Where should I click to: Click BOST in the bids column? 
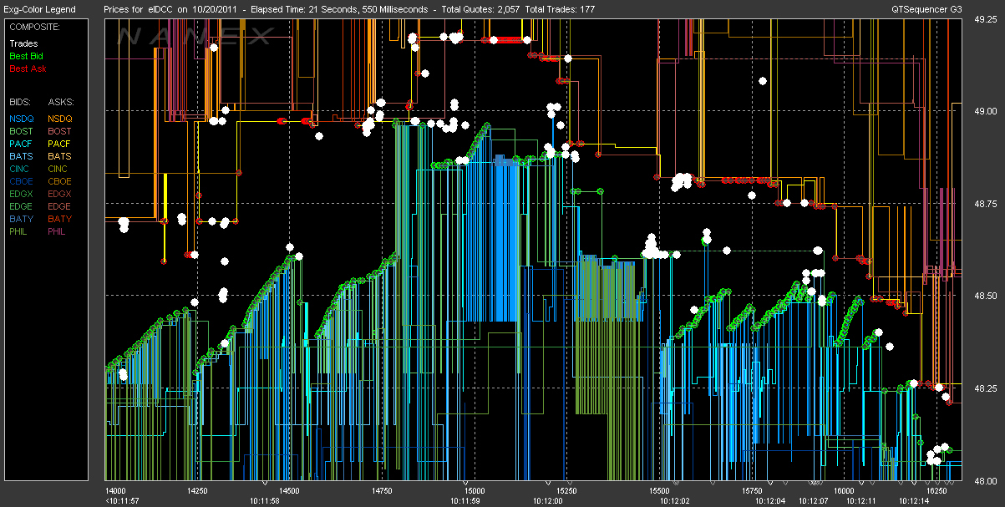point(22,131)
